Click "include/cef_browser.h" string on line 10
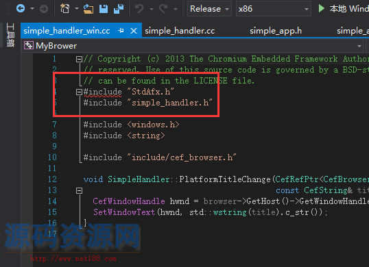Viewport: 369px width, 267px height. click(x=182, y=157)
